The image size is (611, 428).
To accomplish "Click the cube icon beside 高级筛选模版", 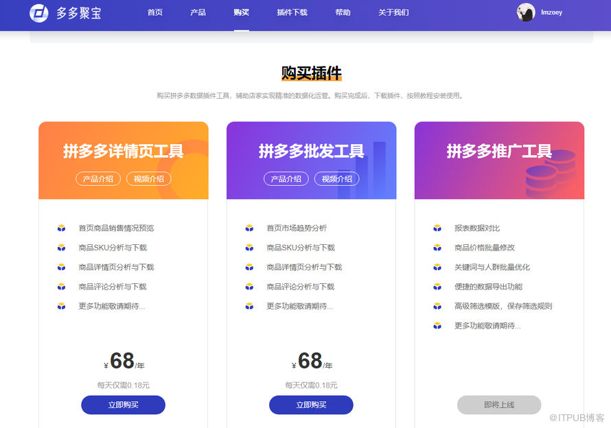I will 437,306.
